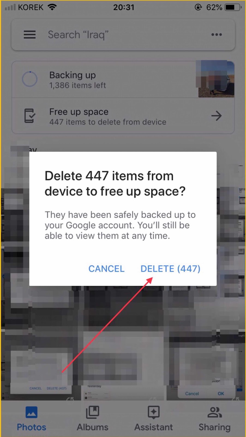Confirm with DELETE (447) button
This screenshot has width=246, height=437.
point(170,269)
